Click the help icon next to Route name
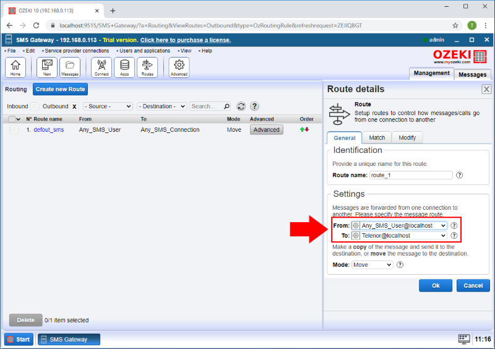The image size is (495, 349). pos(459,175)
